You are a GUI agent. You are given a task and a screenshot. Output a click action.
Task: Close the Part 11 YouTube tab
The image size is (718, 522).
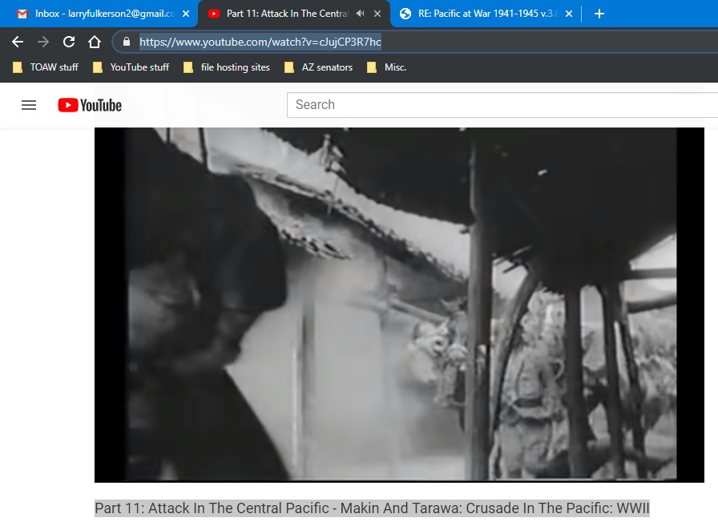coord(377,14)
